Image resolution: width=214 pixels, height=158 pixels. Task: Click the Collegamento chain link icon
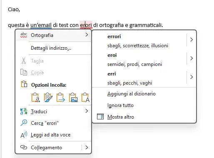pos(24,147)
